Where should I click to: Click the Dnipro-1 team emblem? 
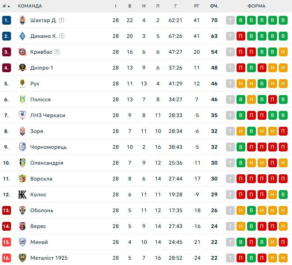point(22,68)
